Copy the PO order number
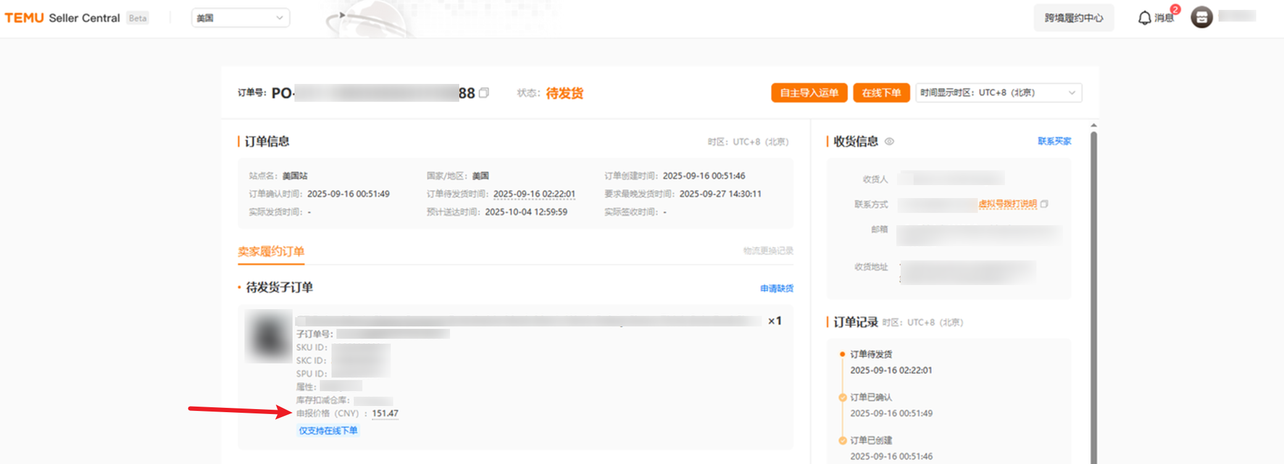Screen dimensions: 1284x464 [x=484, y=93]
